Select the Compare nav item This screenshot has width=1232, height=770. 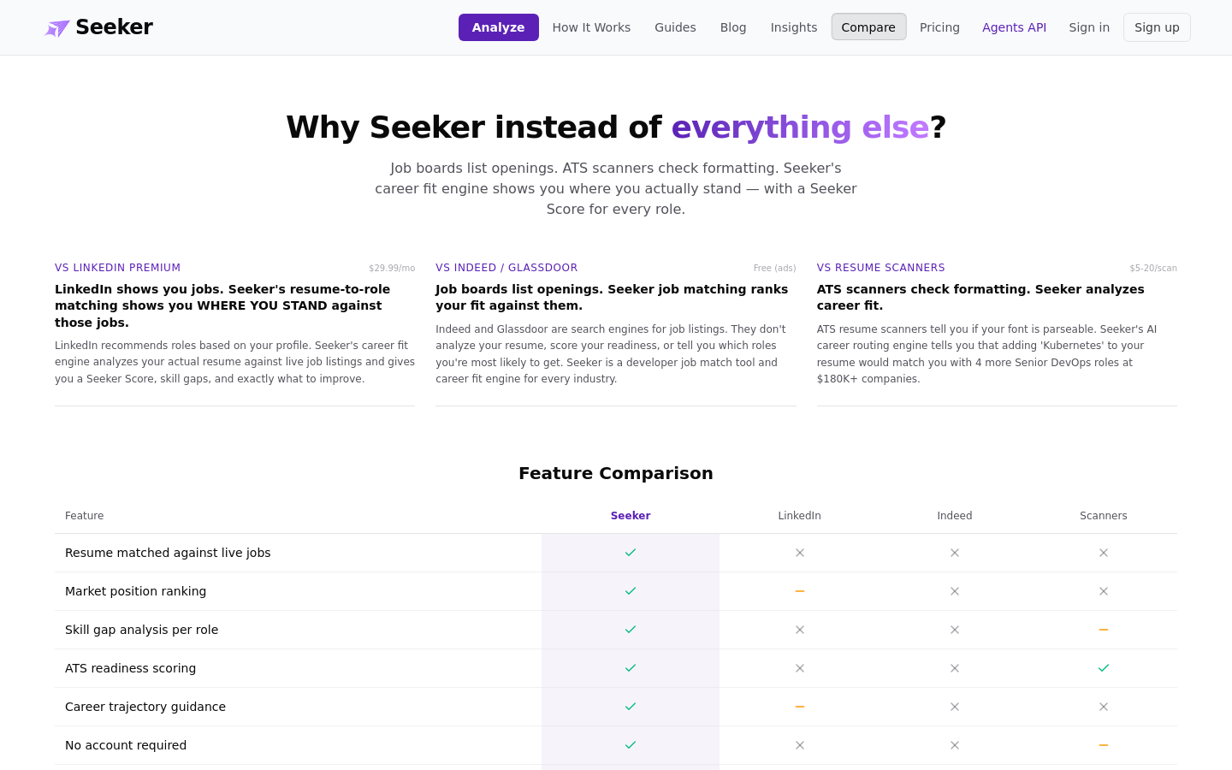(x=868, y=27)
